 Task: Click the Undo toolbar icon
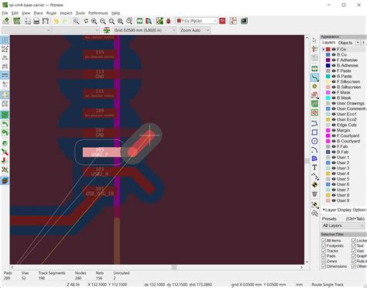coord(56,21)
